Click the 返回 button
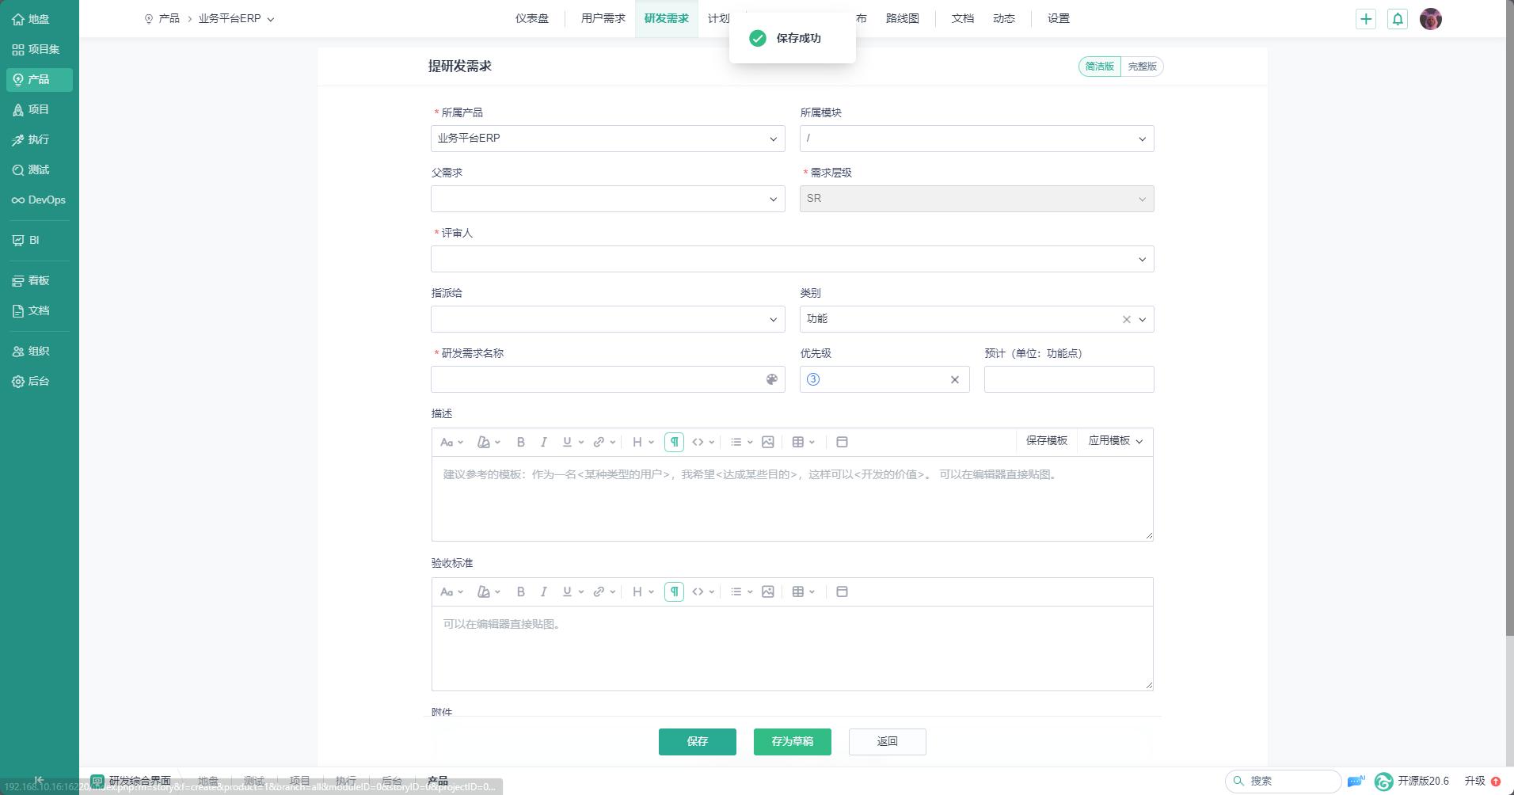The height and width of the screenshot is (795, 1514). [888, 742]
